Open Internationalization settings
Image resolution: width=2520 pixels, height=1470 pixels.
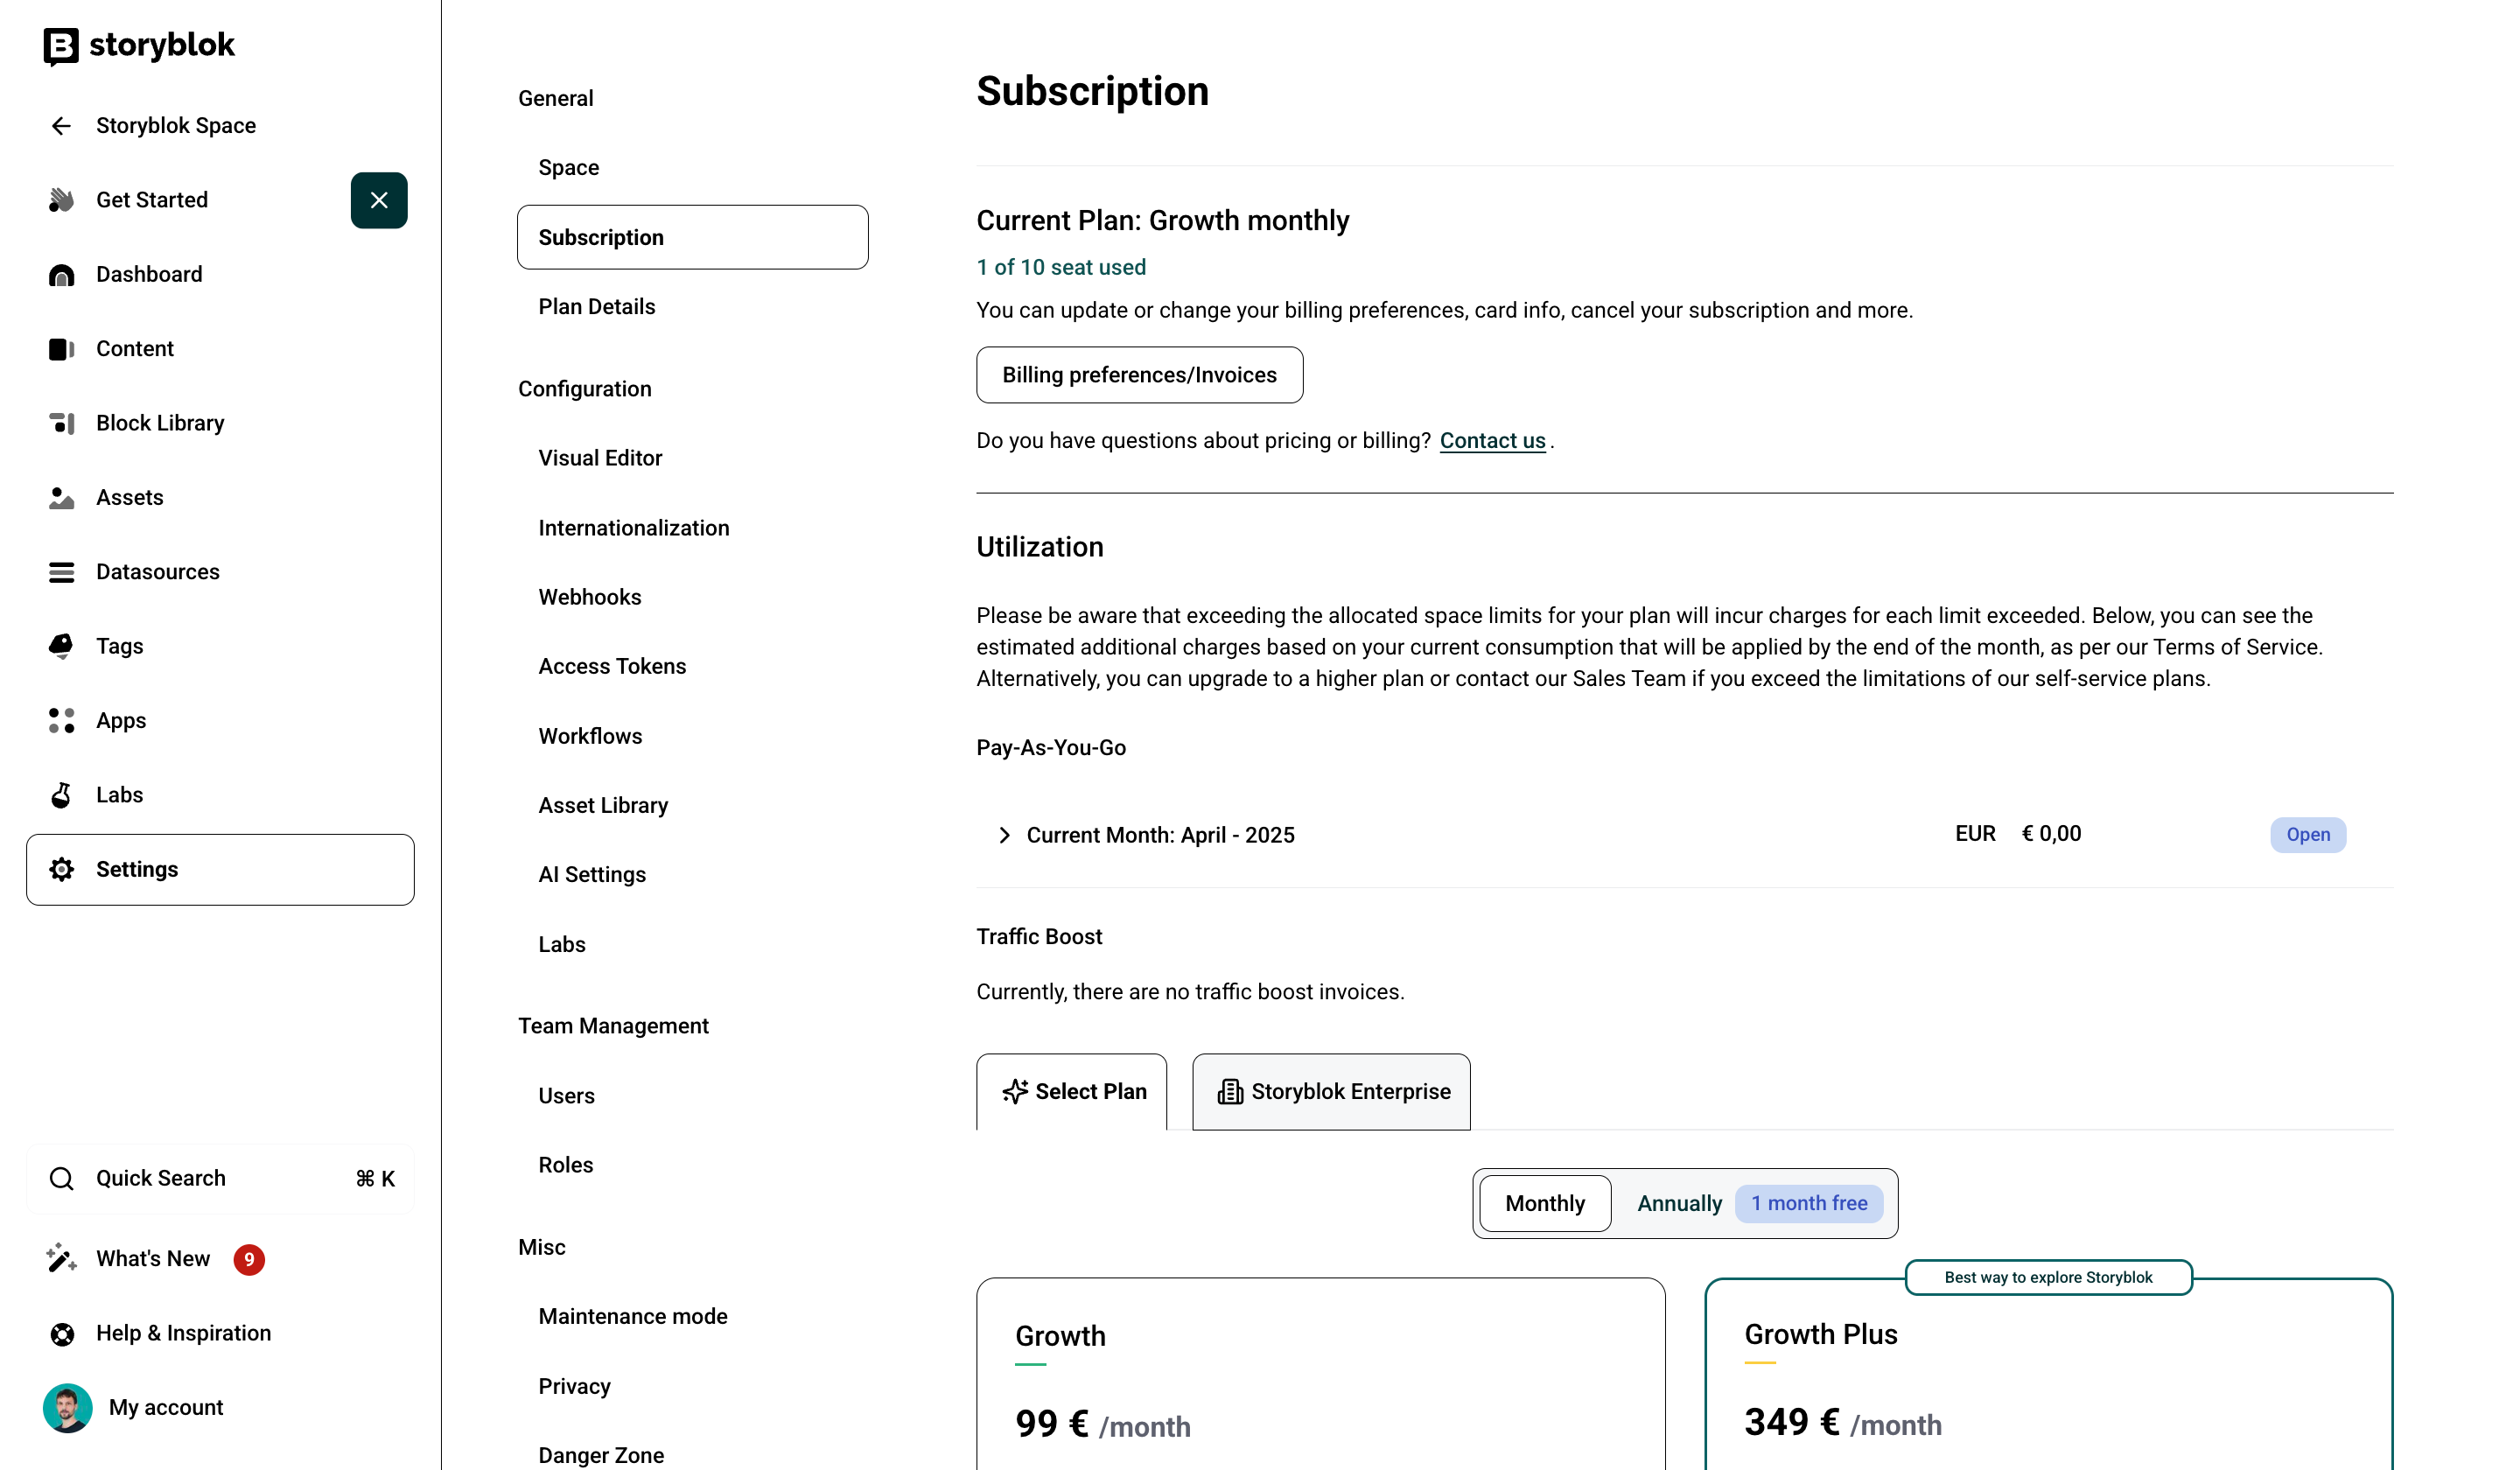pyautogui.click(x=633, y=528)
